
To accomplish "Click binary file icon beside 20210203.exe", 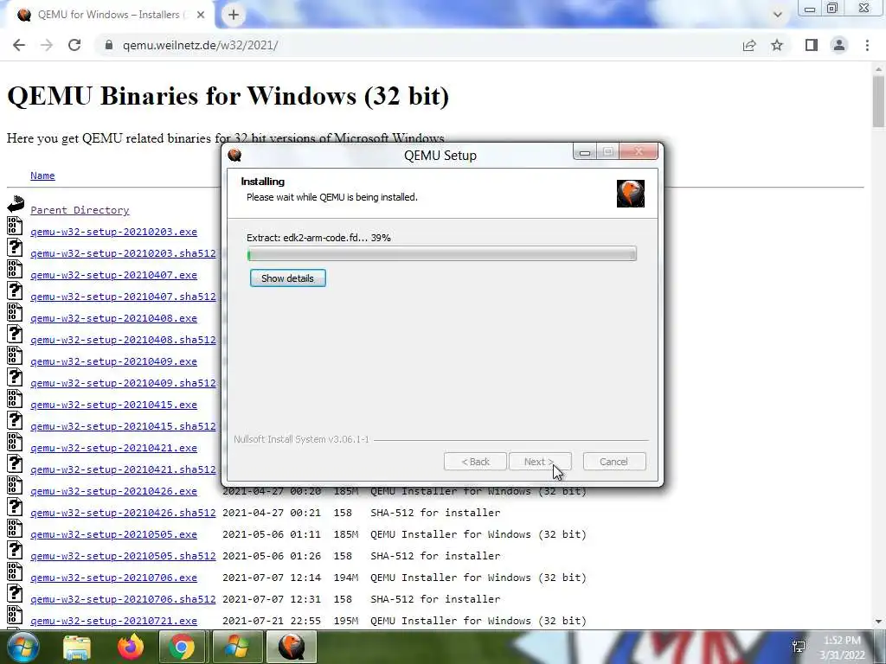I will (15, 226).
